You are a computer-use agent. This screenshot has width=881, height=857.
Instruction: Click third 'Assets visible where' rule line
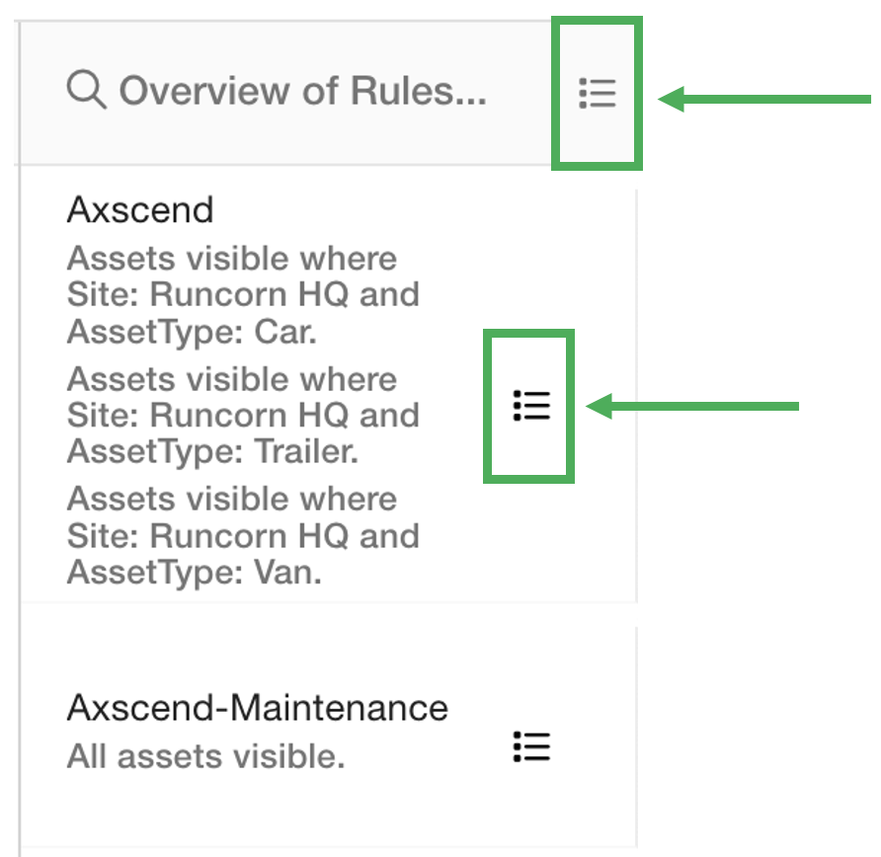click(x=232, y=500)
